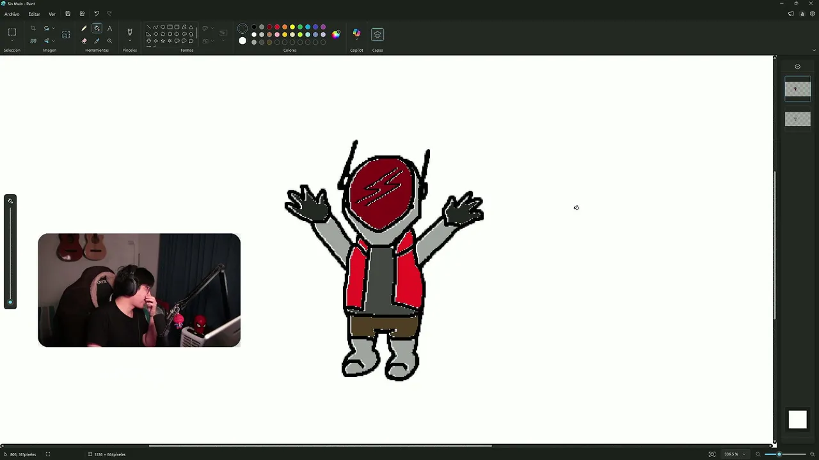819x460 pixels.
Task: Click the vertical canvas scrollbar
Action: pos(775,246)
